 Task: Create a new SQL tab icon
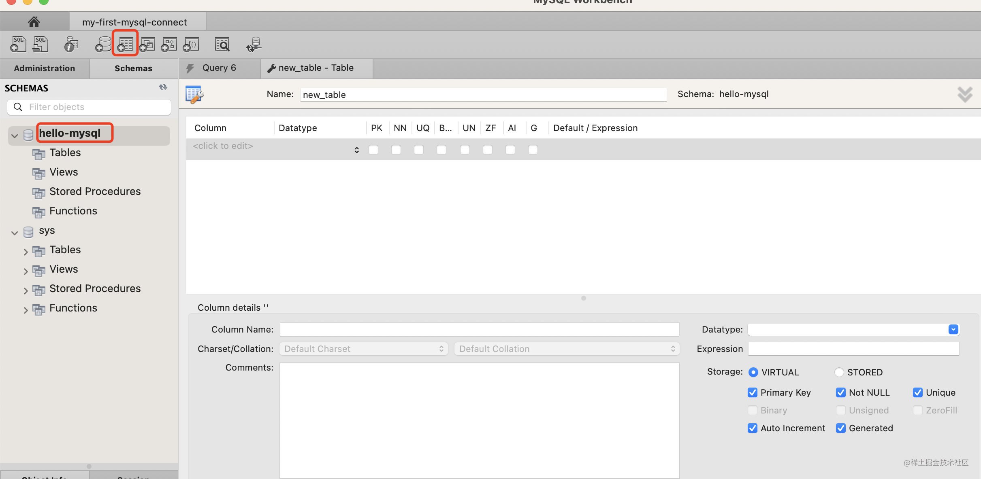pos(18,44)
